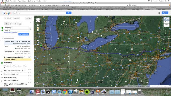Click the oxford ct search box

[x=40, y=13]
